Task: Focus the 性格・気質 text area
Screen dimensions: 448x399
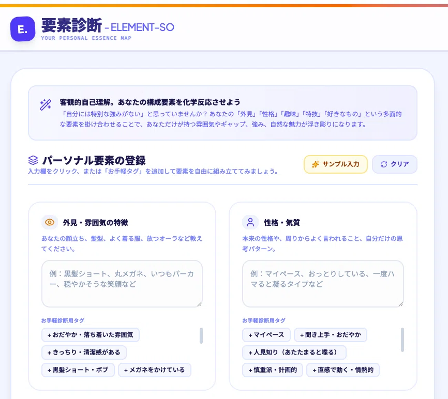Action: [323, 284]
